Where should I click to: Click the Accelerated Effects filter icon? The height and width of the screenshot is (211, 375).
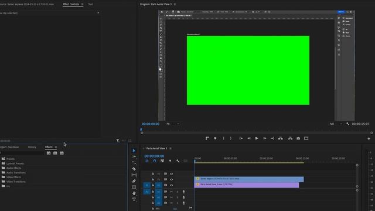point(49,153)
